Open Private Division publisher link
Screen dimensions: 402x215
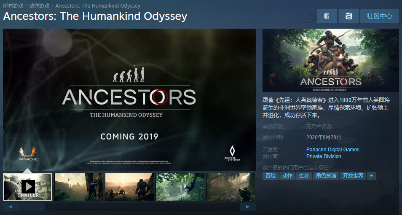pos(324,156)
